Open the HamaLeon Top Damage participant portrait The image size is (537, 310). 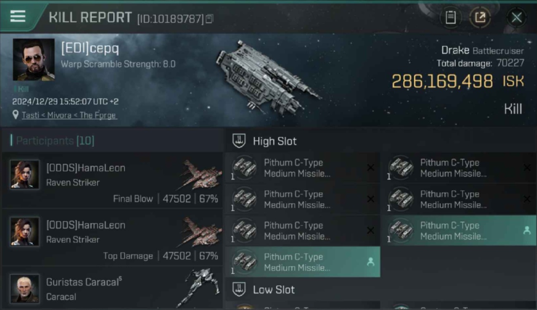(25, 232)
